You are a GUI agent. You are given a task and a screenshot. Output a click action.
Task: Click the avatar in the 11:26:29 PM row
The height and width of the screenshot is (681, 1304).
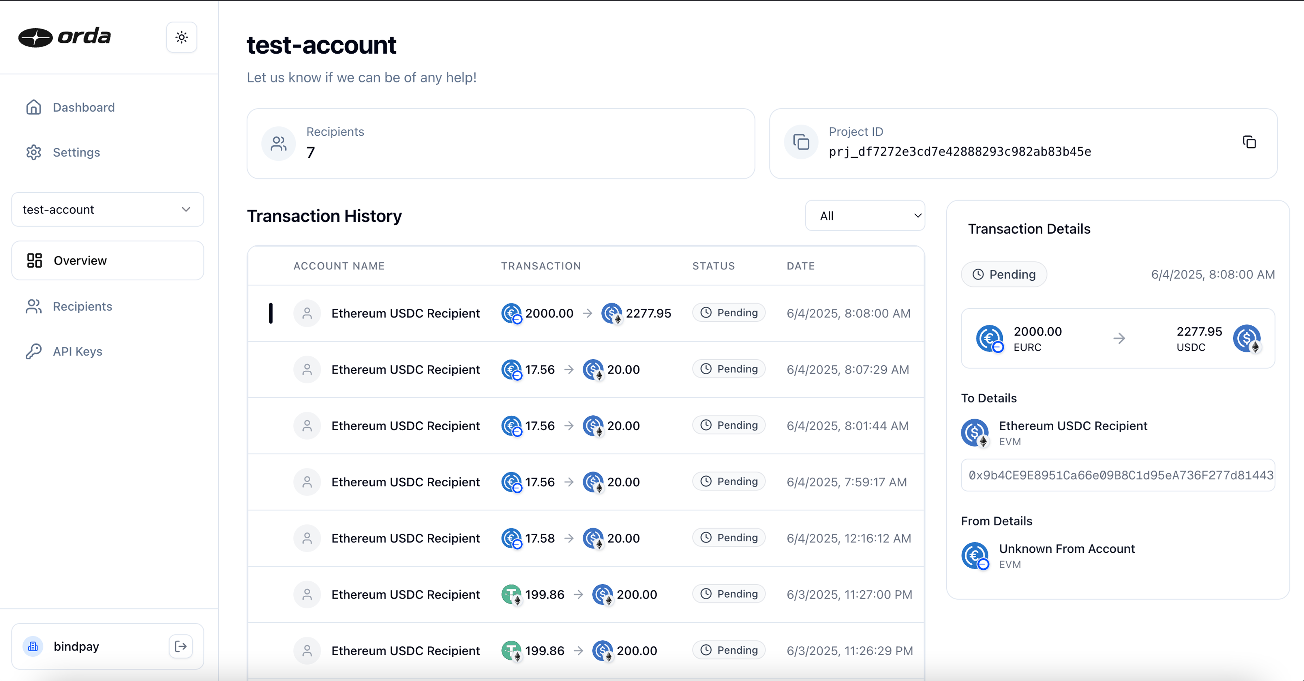(x=307, y=651)
